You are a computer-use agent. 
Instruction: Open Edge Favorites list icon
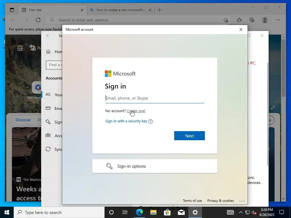(x=239, y=20)
